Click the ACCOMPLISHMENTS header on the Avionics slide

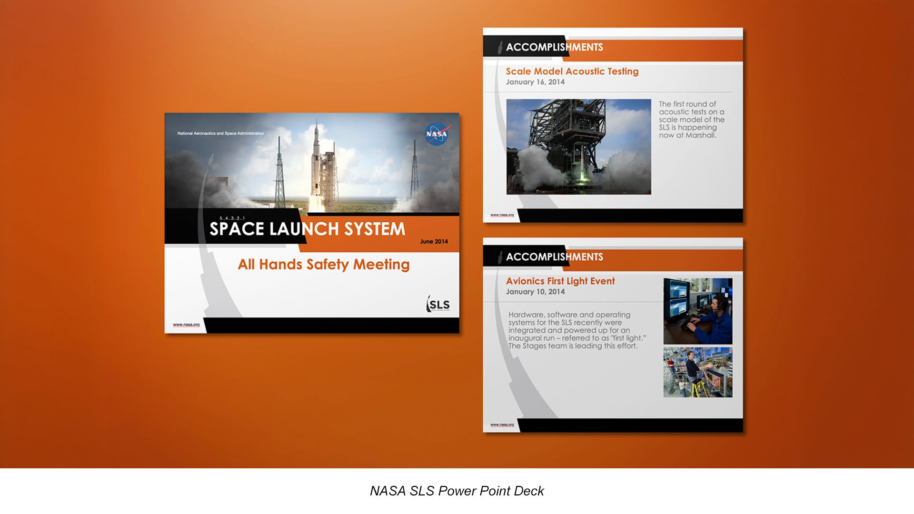pyautogui.click(x=555, y=257)
